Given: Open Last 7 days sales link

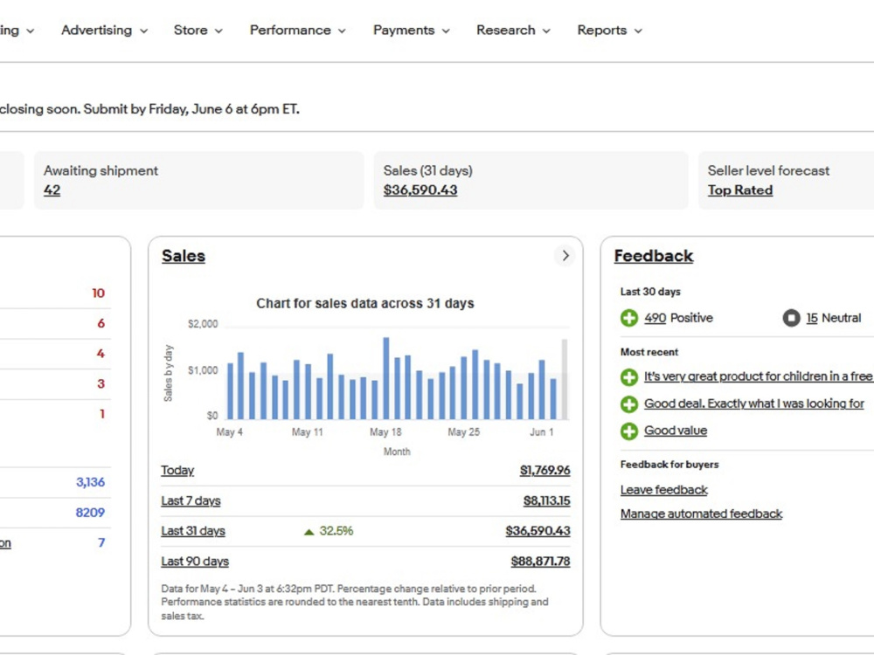Looking at the screenshot, I should click(x=191, y=500).
